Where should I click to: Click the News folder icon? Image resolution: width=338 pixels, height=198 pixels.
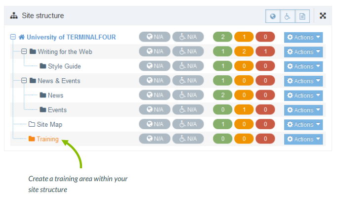pyautogui.click(x=42, y=96)
